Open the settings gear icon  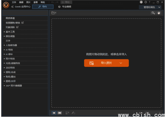pyautogui.click(x=146, y=2)
